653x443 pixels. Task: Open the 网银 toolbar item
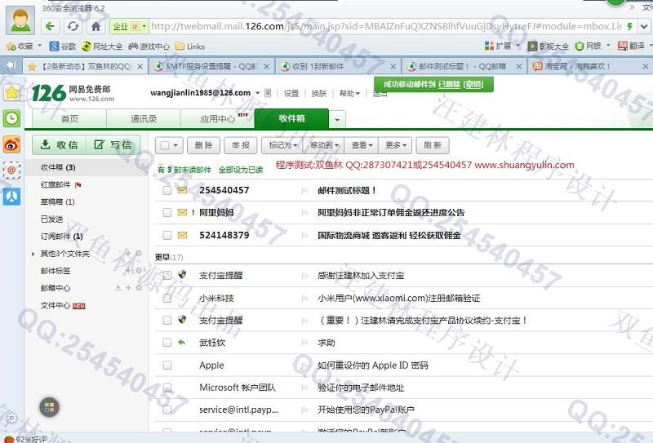point(592,46)
